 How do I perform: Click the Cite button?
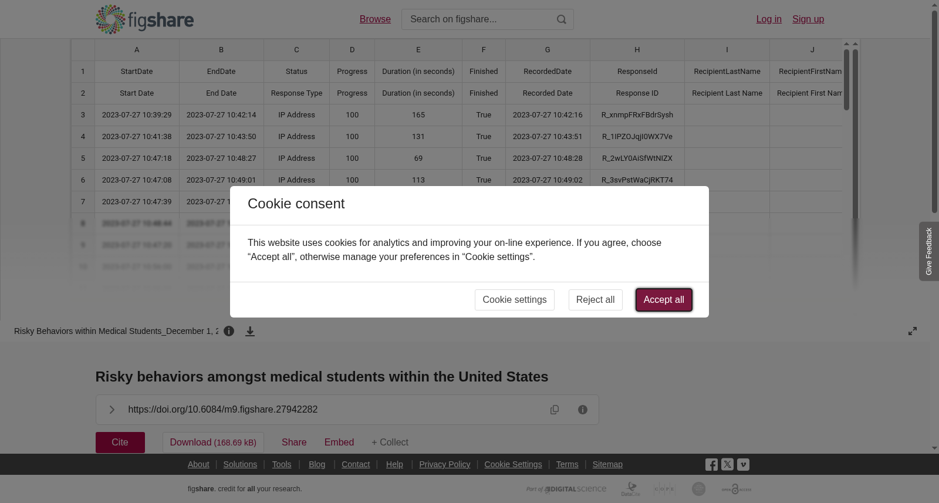pyautogui.click(x=120, y=443)
